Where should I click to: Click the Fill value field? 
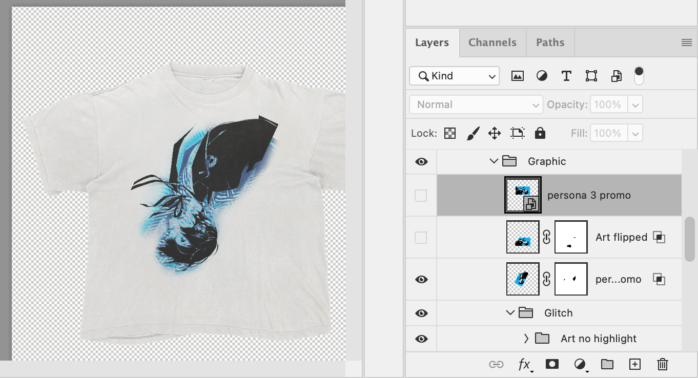coord(609,134)
